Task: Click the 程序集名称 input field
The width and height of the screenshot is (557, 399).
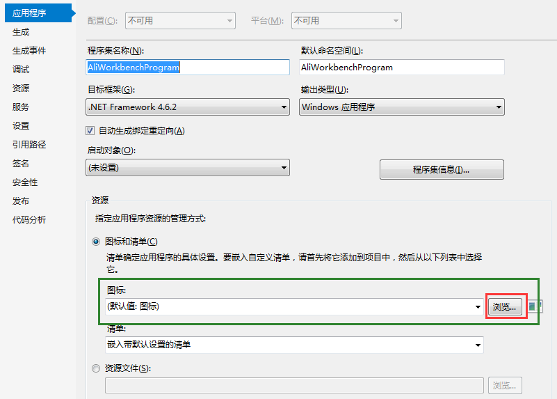Action: (x=188, y=68)
